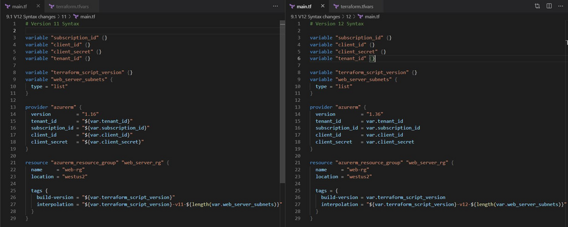Click "${var.client_id}" interpolated string
This screenshot has height=227, width=568.
(107, 135)
